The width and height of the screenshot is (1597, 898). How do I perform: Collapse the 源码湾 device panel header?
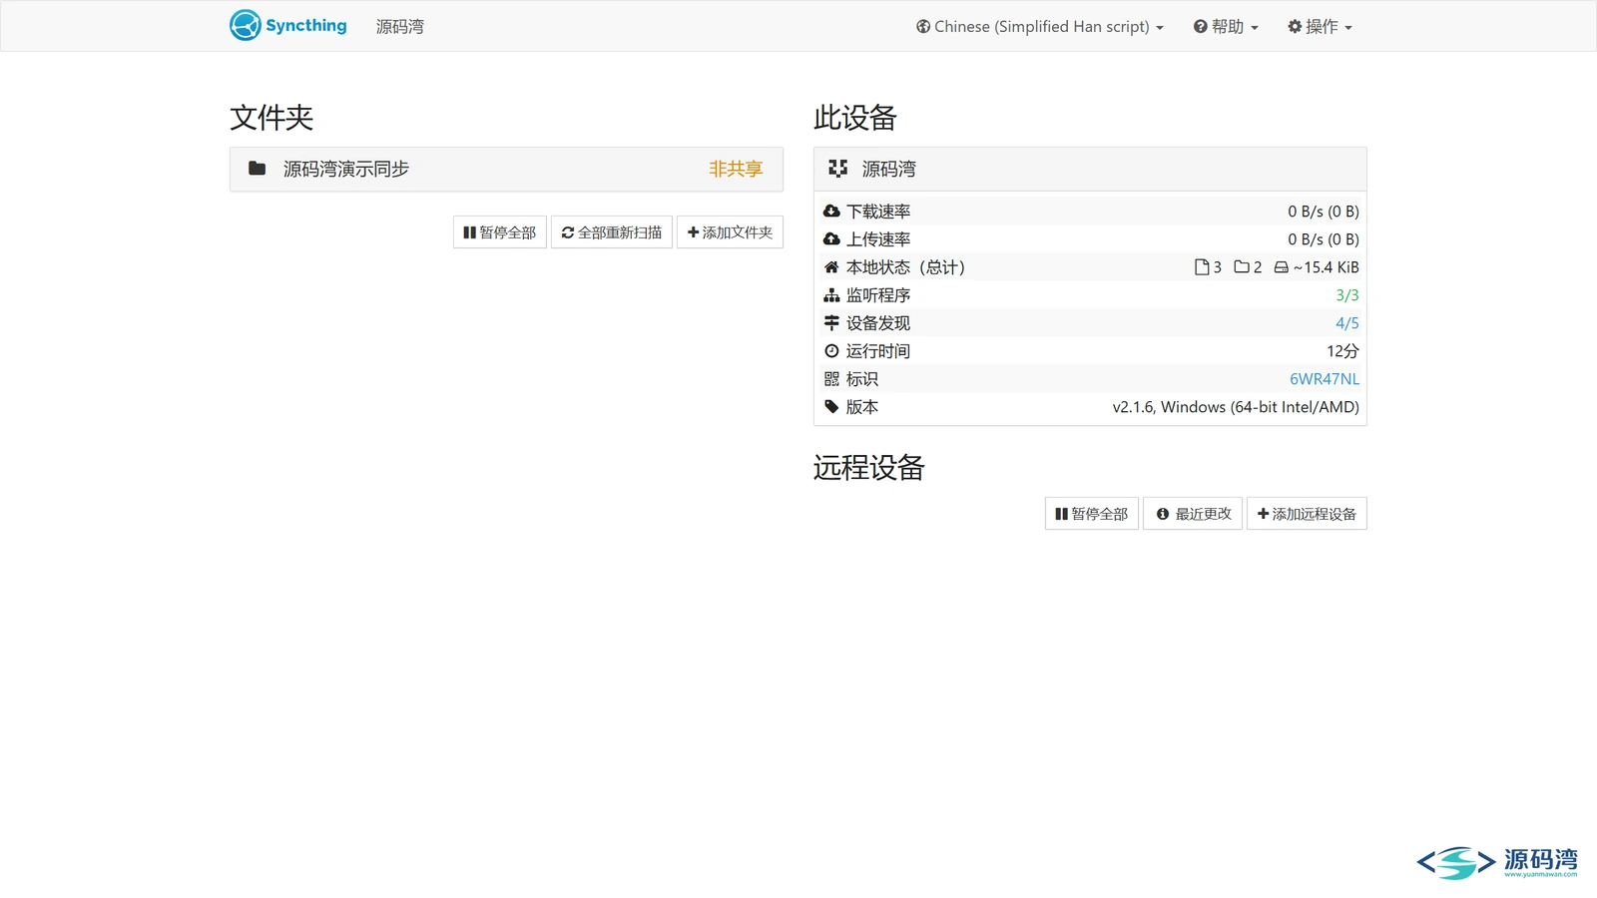click(x=1090, y=170)
